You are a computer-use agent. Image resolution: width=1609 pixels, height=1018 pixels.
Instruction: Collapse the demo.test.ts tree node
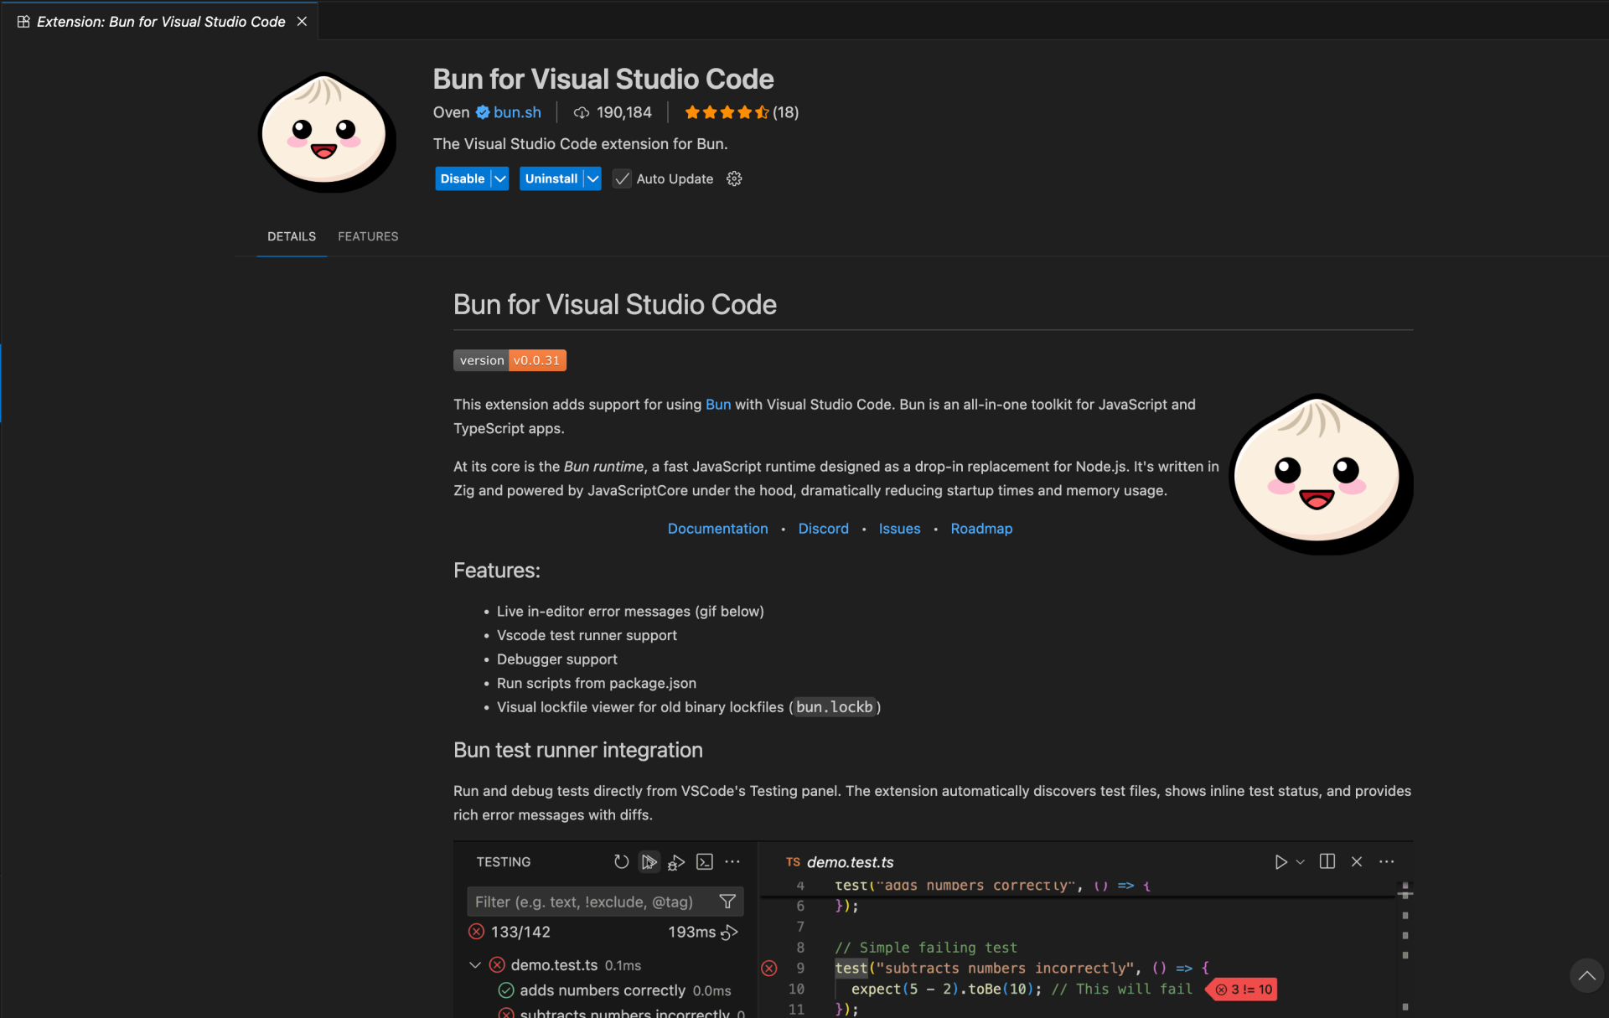click(475, 965)
